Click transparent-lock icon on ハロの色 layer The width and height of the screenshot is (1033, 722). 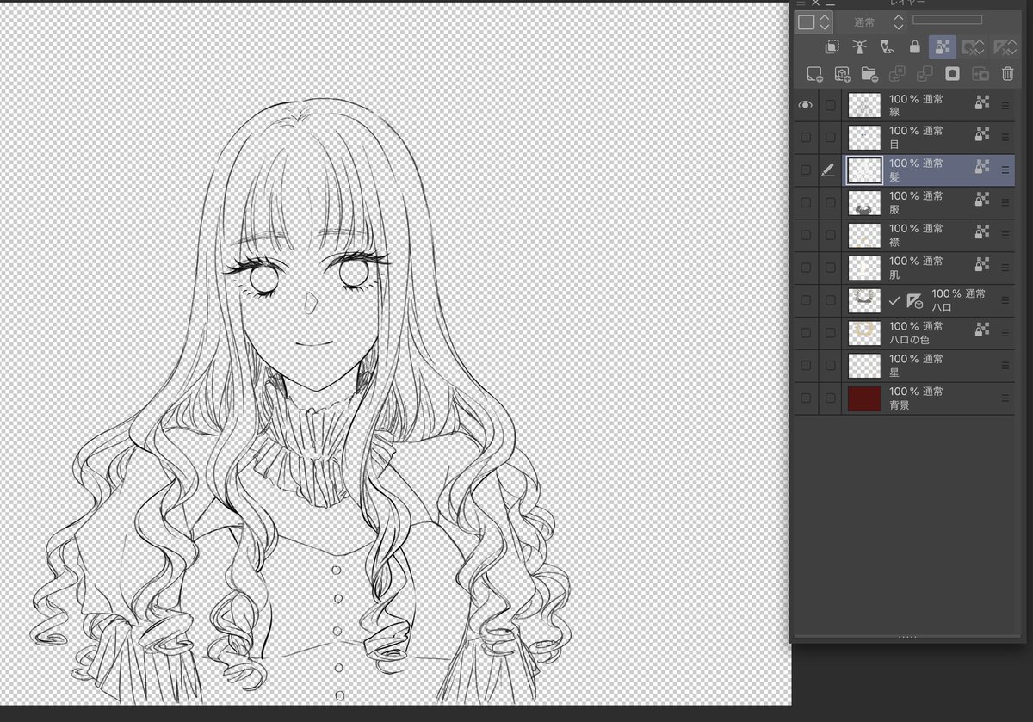point(982,330)
